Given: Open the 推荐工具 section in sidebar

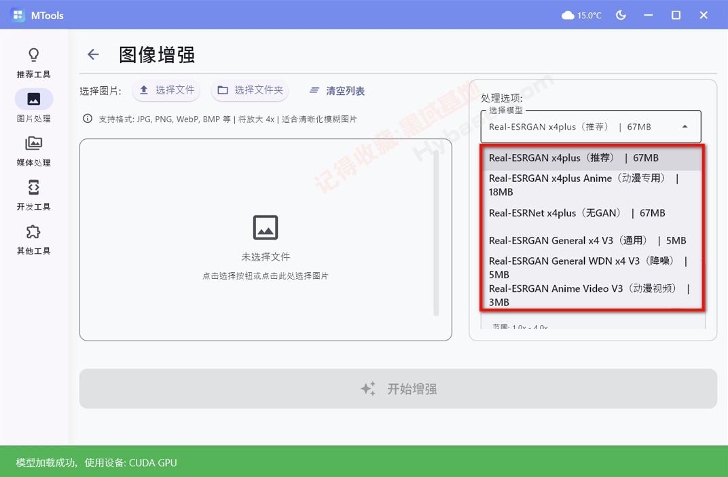Looking at the screenshot, I should 33,61.
